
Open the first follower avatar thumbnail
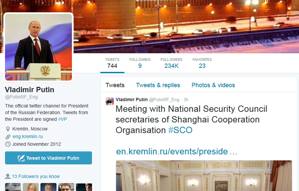(13, 187)
